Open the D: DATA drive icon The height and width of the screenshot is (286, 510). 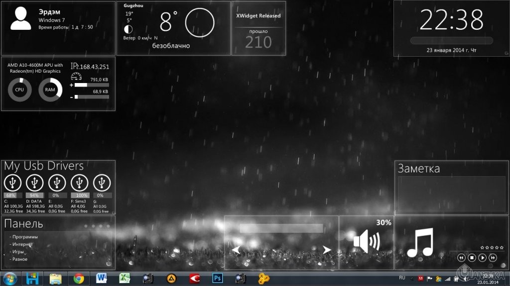coord(35,183)
